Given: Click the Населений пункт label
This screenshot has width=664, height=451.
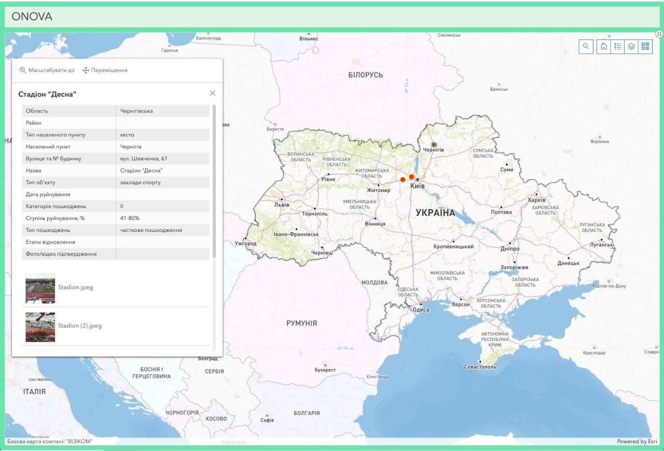Looking at the screenshot, I should [x=48, y=147].
